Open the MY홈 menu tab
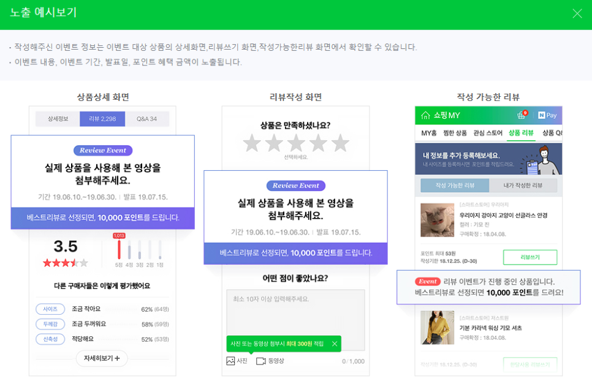Image resolution: width=592 pixels, height=384 pixels. tap(429, 133)
